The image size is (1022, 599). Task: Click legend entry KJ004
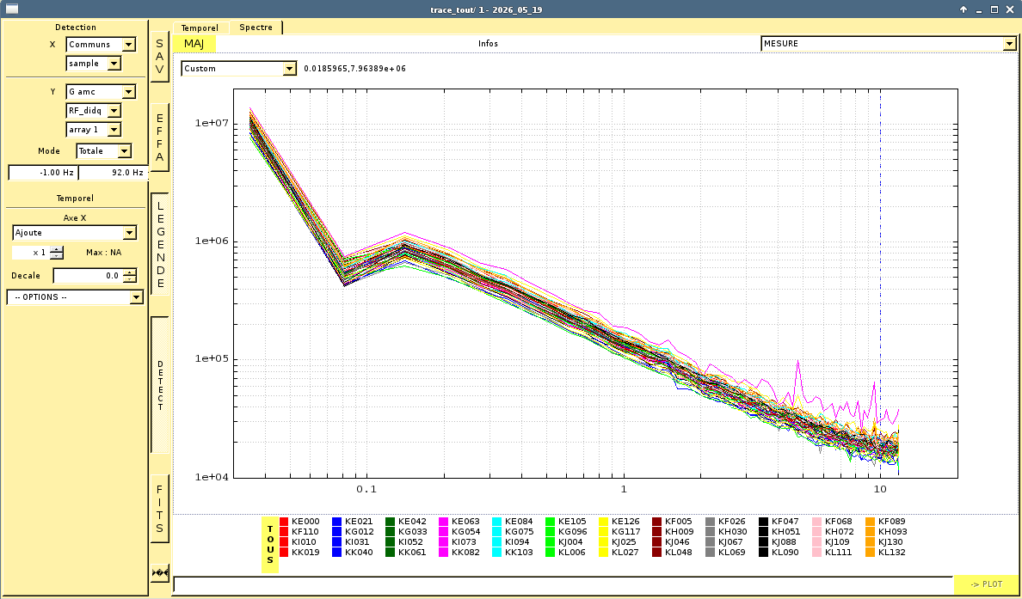(571, 542)
